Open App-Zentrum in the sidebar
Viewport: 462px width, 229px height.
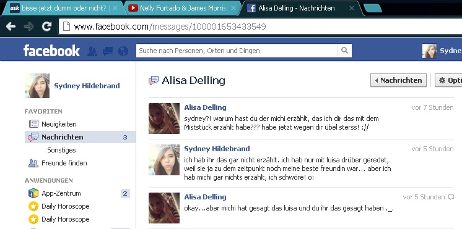[x=61, y=193]
